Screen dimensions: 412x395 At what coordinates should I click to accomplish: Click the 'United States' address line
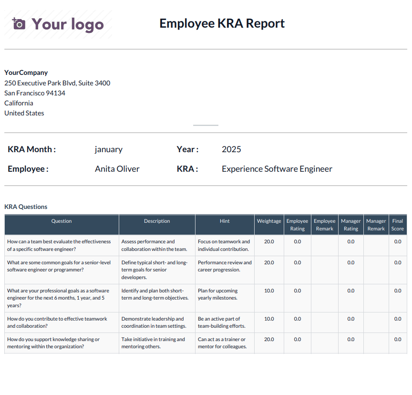[24, 113]
